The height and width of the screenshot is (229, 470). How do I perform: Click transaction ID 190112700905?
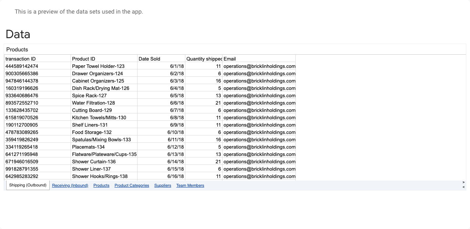38,125
